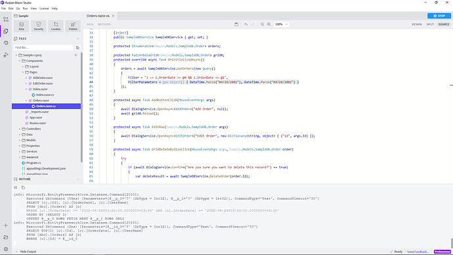Toggle the file list view icon beside Find file
453x255 pixels.
click(77, 48)
